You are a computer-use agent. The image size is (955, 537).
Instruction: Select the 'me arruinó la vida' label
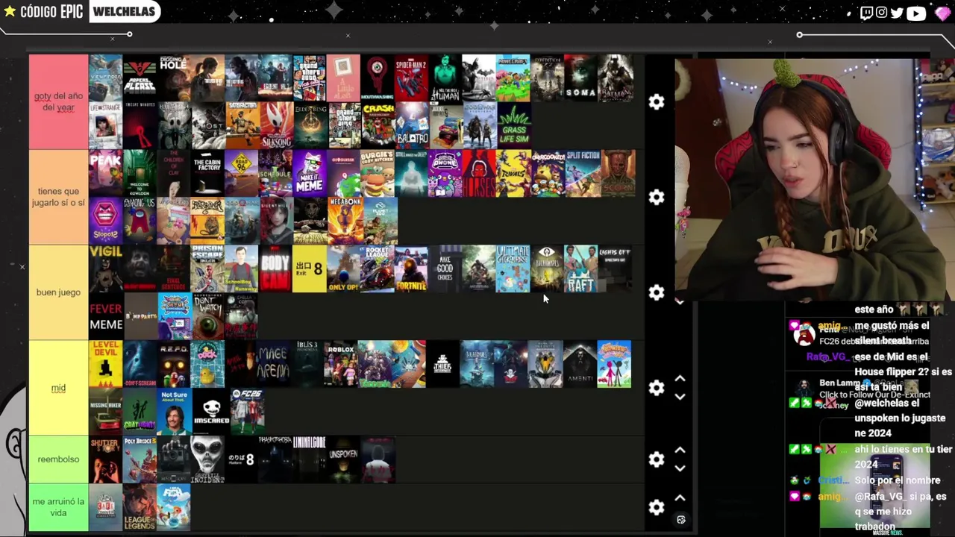58,507
